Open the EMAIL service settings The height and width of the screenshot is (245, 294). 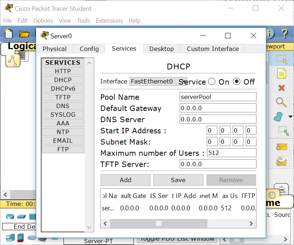[63, 141]
